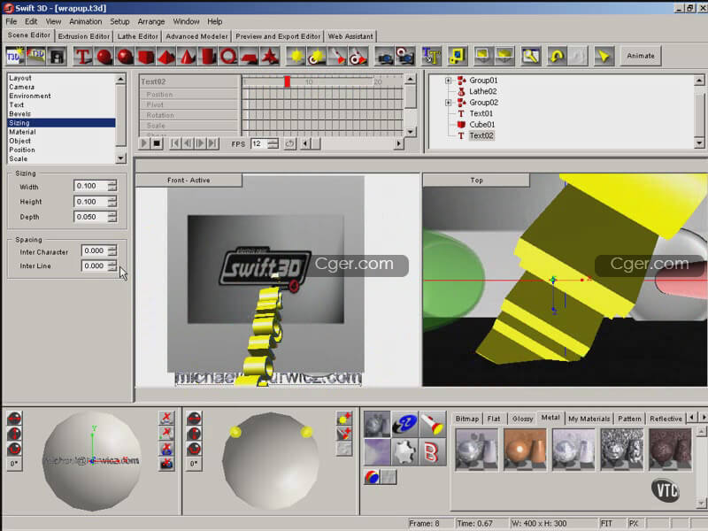Click the Animate button
This screenshot has width=708, height=531.
coord(641,56)
